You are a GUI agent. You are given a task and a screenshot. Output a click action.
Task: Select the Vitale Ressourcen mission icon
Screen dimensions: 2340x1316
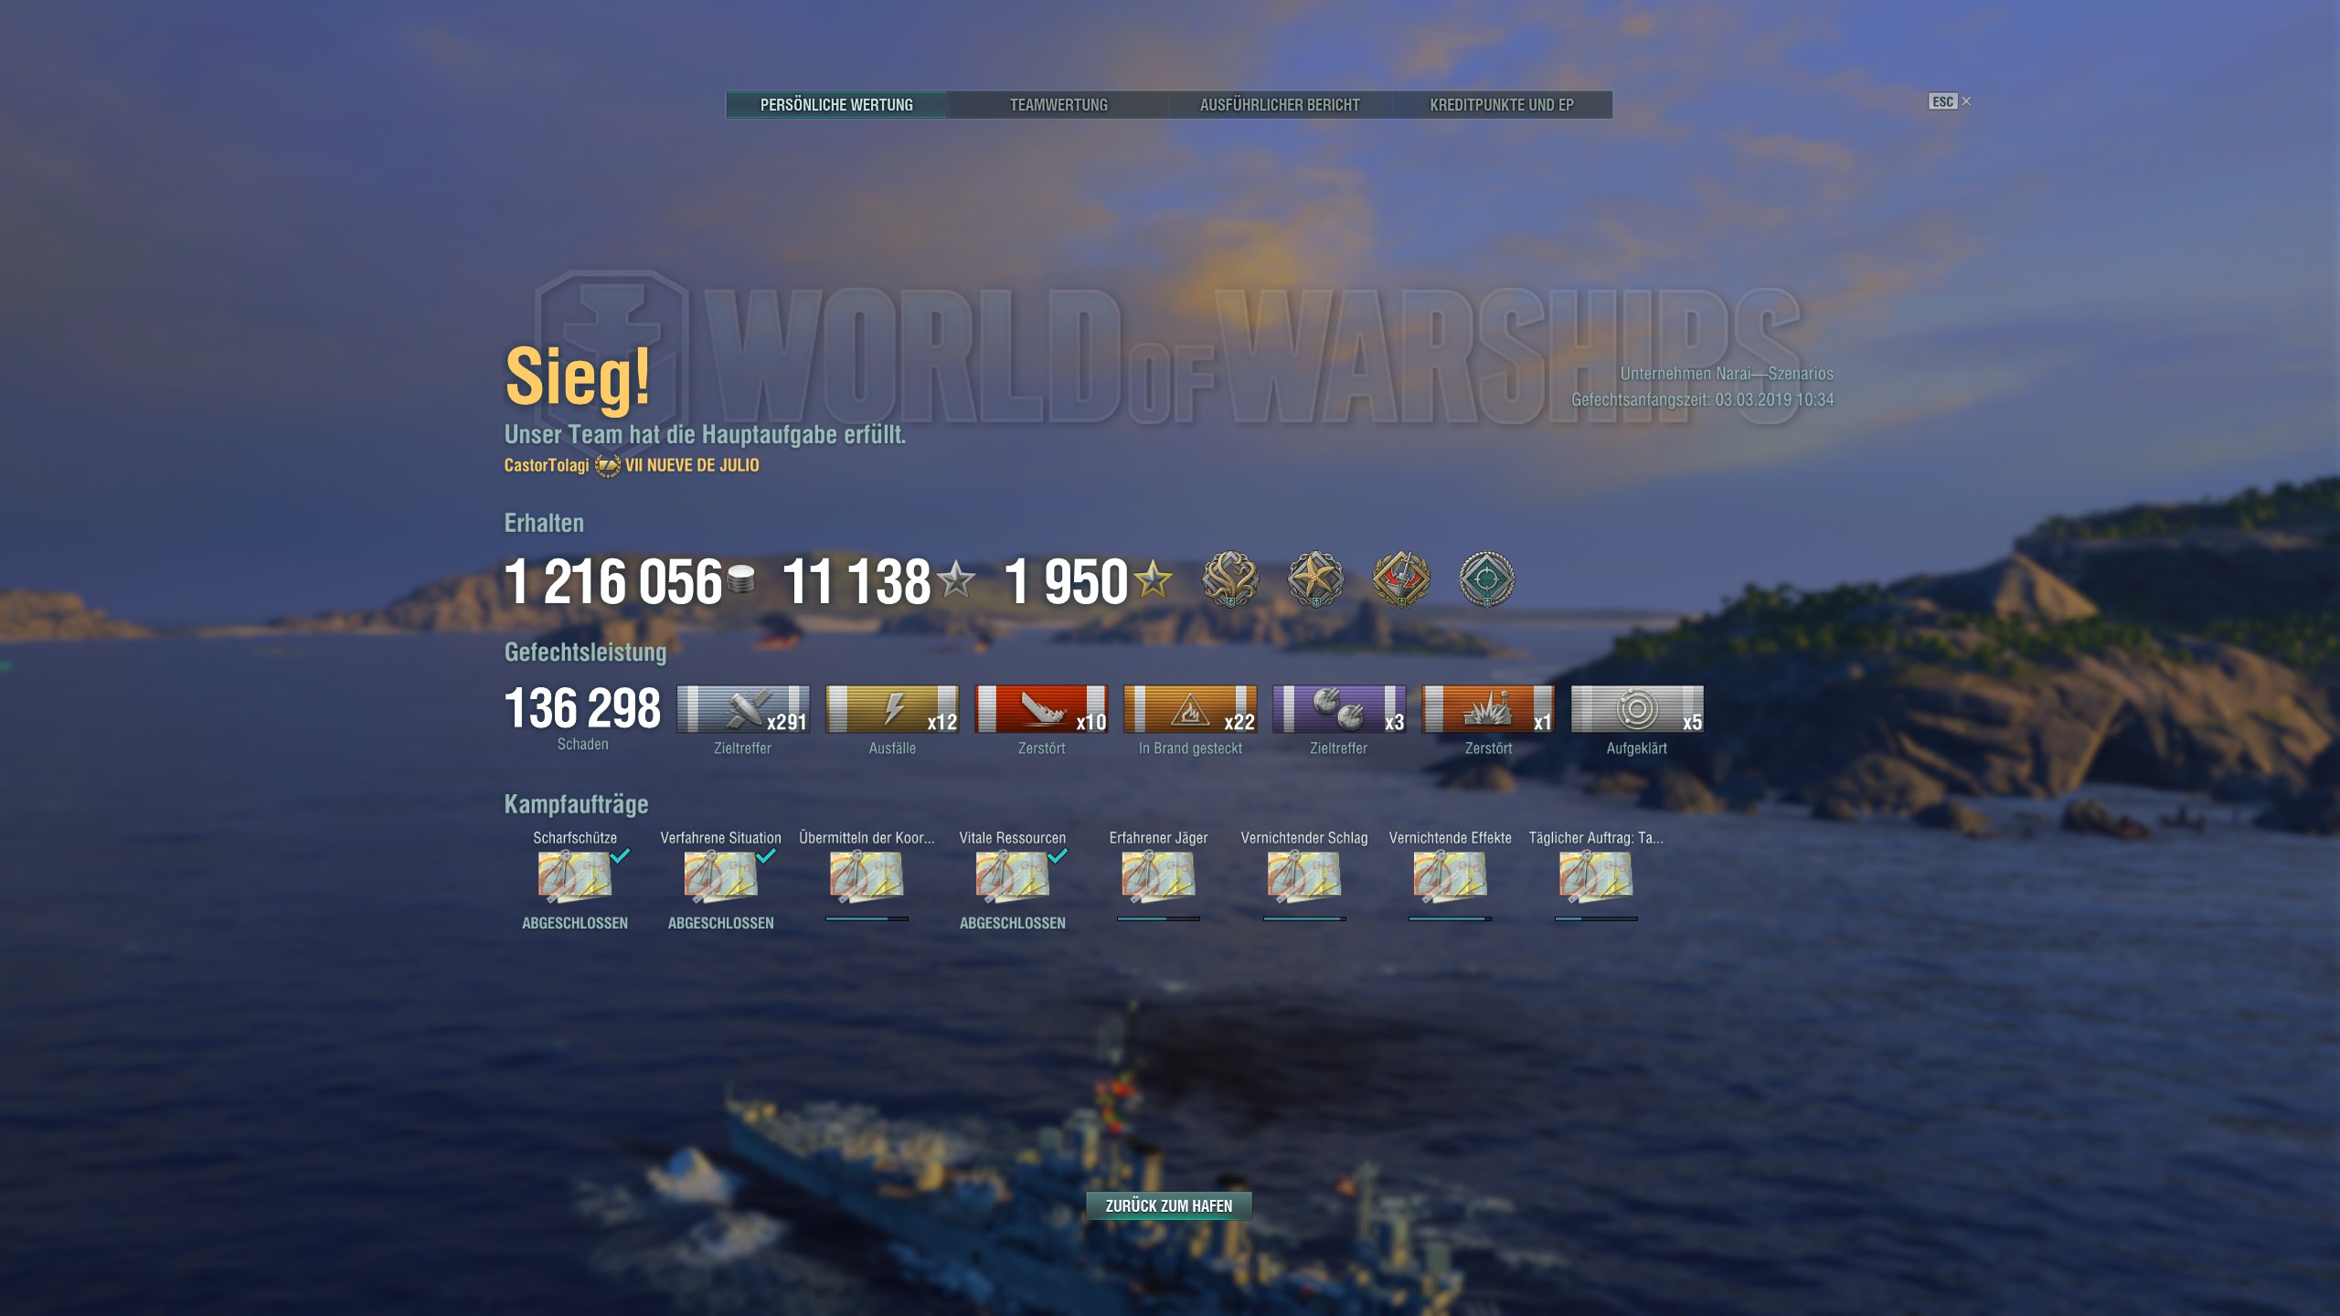pos(1013,876)
